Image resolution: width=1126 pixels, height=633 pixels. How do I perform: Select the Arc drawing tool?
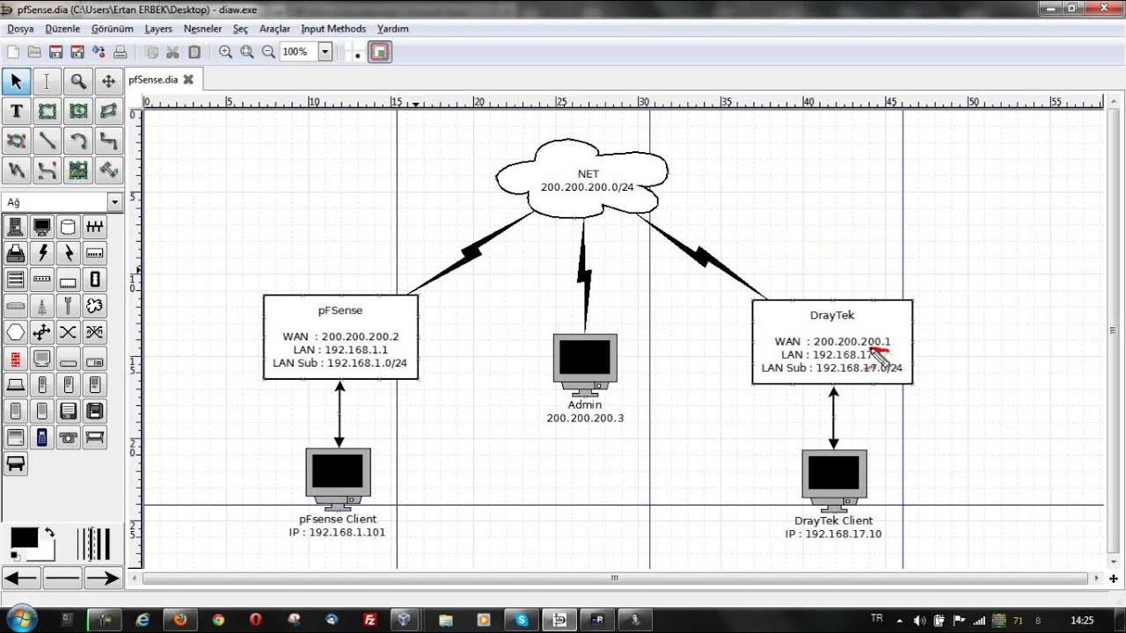pyautogui.click(x=78, y=141)
